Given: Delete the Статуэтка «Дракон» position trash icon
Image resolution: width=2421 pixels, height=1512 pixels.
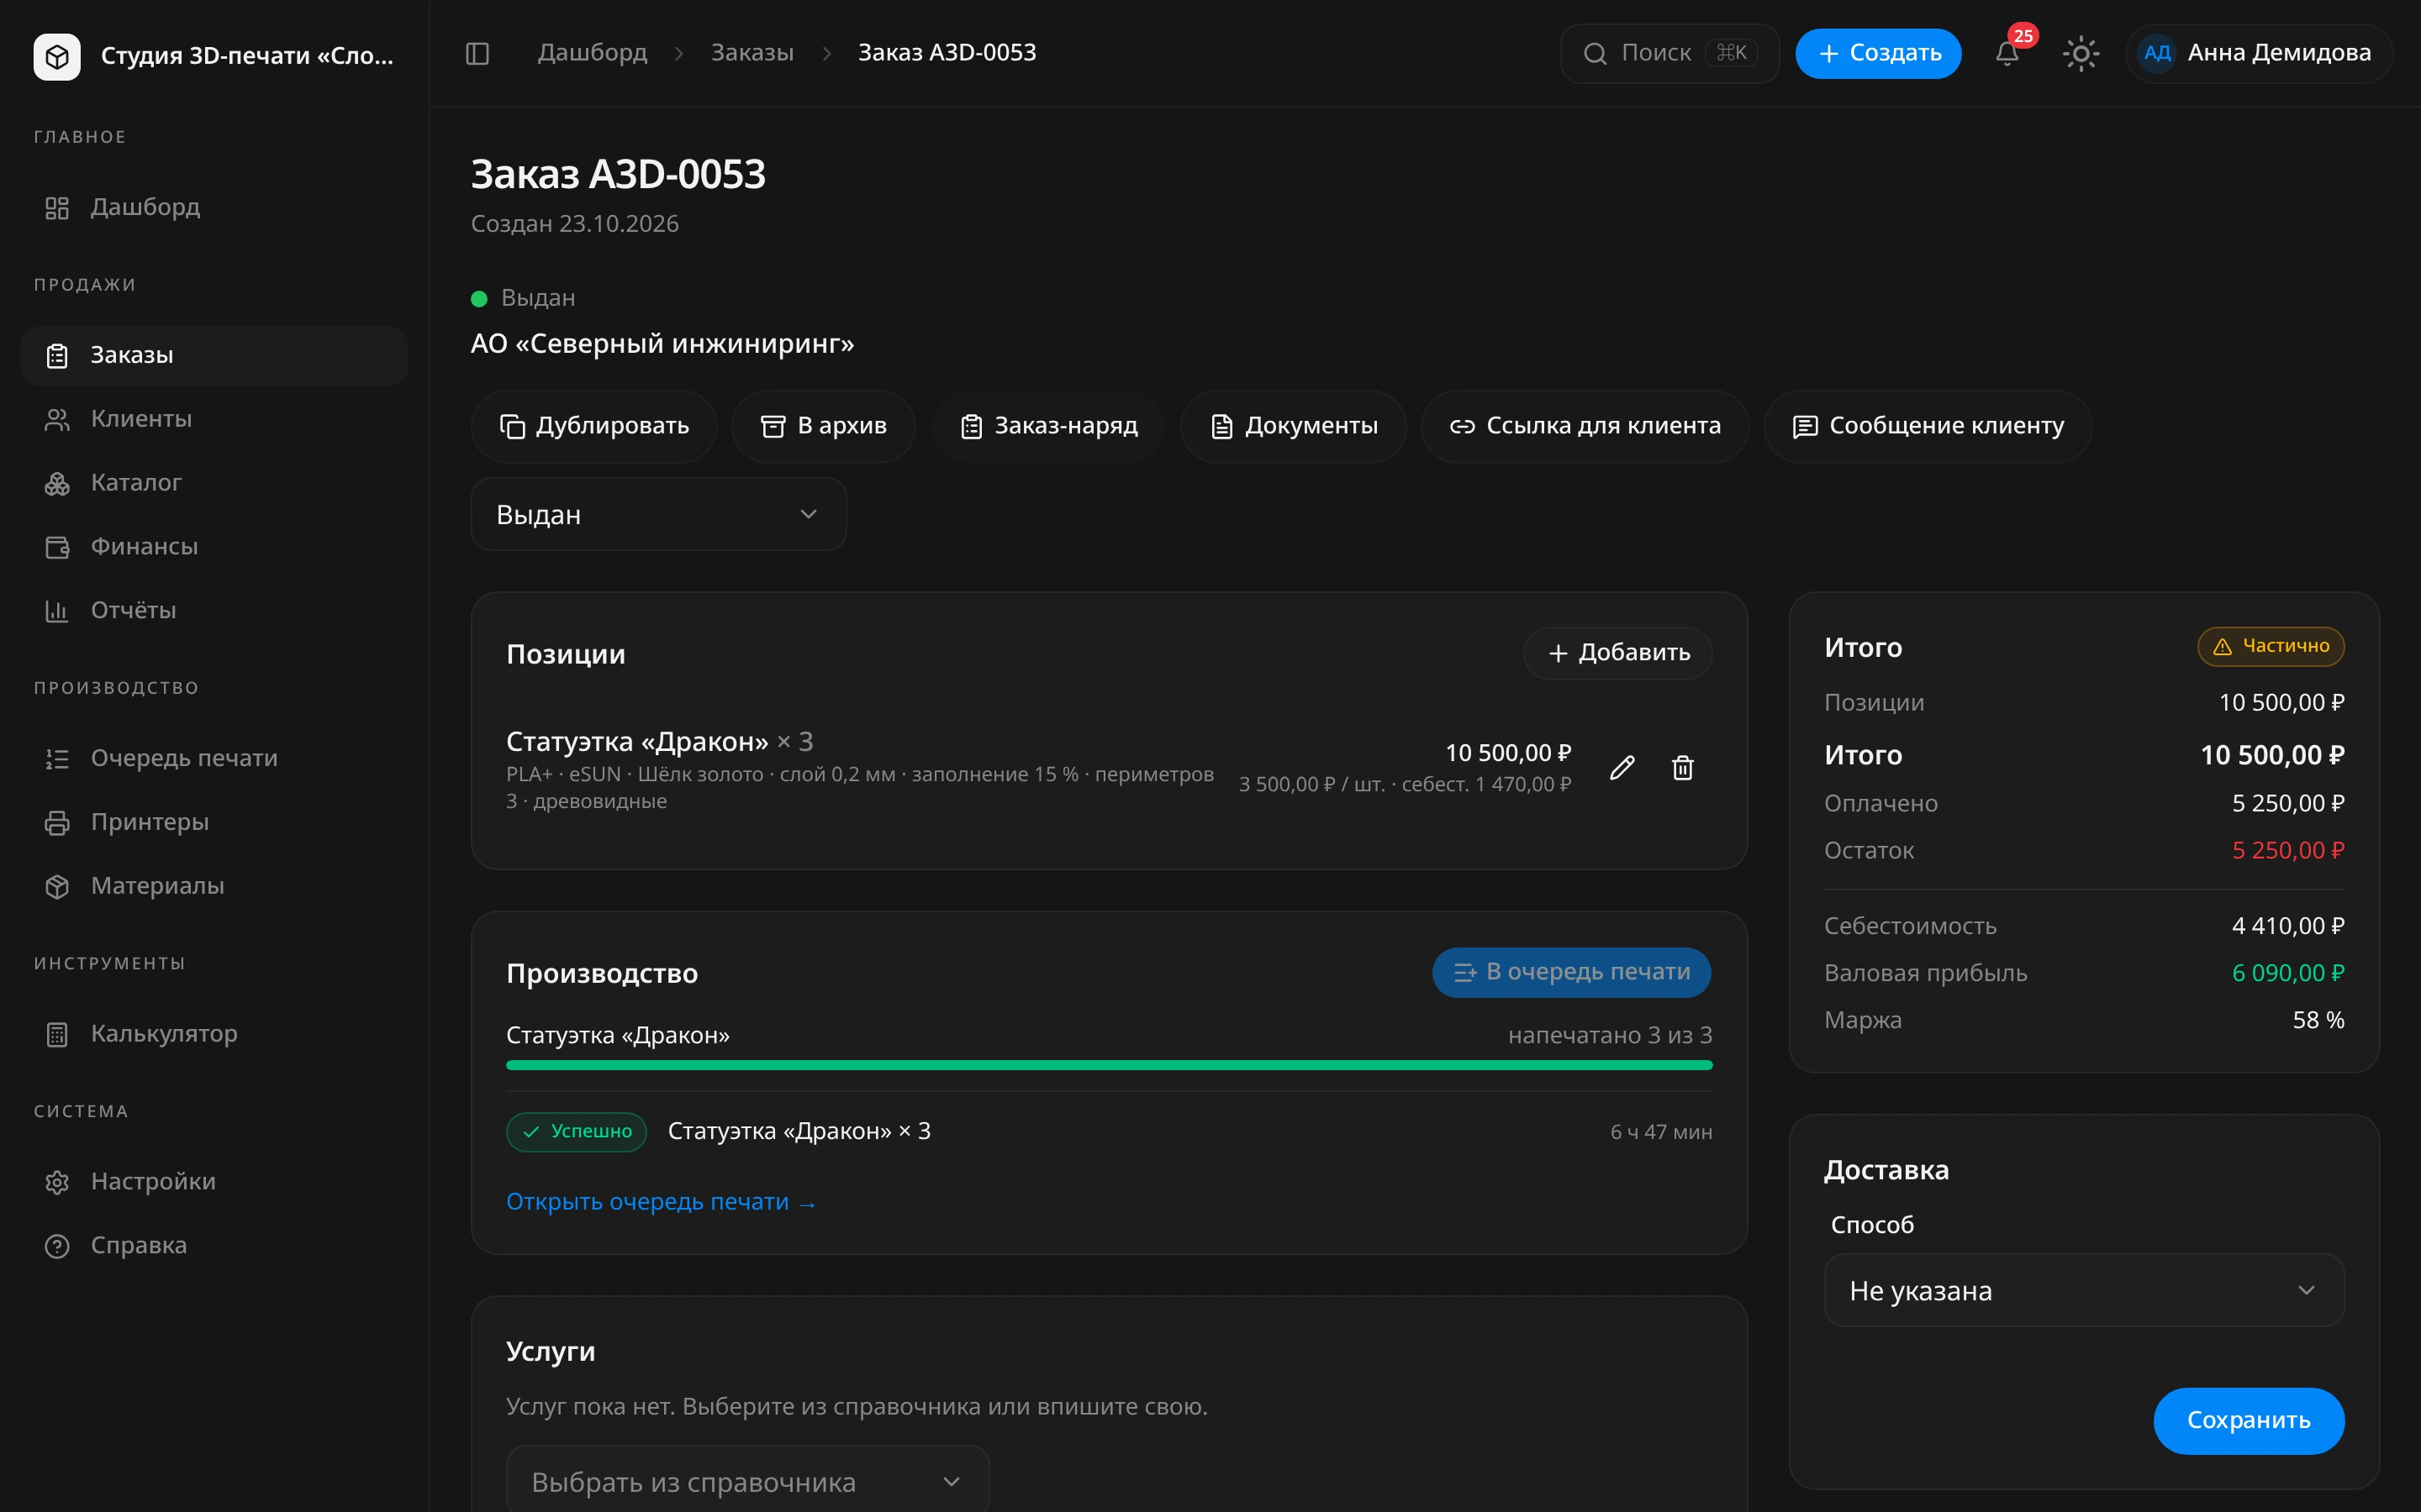Looking at the screenshot, I should coord(1683,768).
